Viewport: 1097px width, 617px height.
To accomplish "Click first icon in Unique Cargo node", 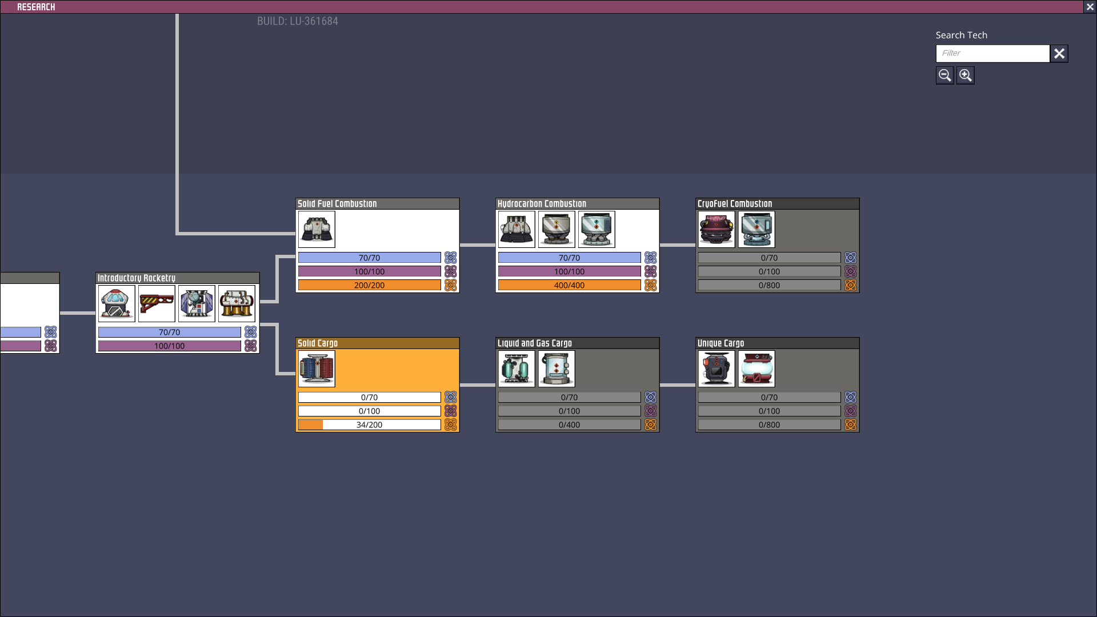I will coord(716,369).
